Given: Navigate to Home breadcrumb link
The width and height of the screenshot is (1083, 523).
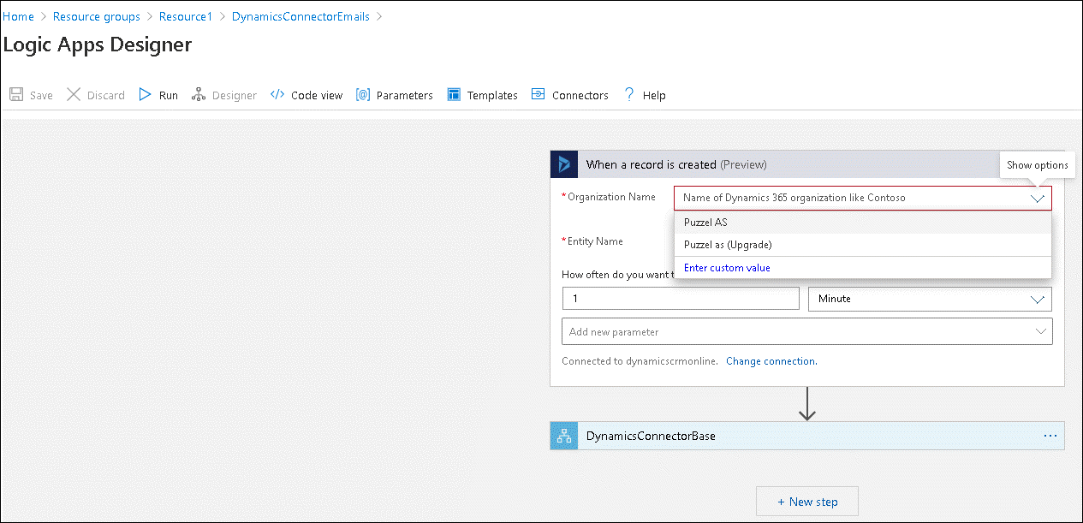Looking at the screenshot, I should click(18, 16).
